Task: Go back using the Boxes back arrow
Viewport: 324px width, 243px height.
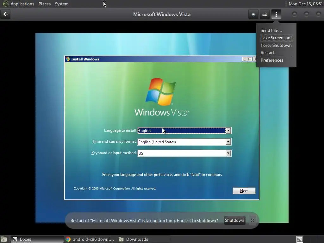Action: [x=5, y=14]
